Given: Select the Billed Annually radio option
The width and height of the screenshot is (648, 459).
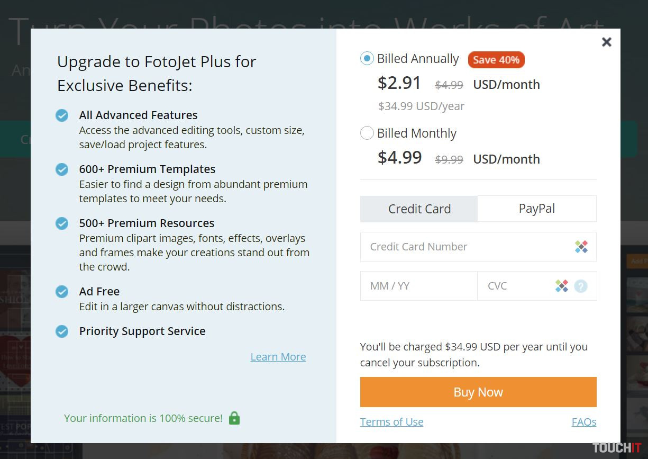Looking at the screenshot, I should point(367,59).
